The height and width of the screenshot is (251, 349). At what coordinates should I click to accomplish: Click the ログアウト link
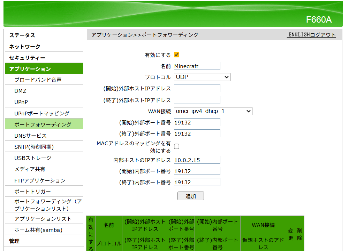323,35
